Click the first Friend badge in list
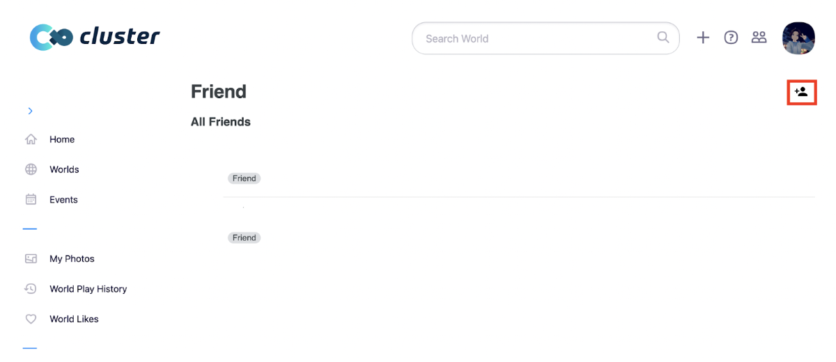Viewport: 836px width, 362px height. click(244, 178)
